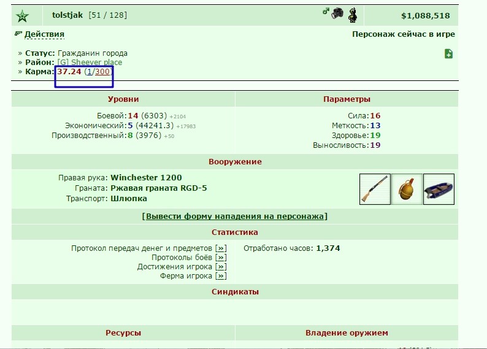Open Протокол передач денег и предметов arrow
487x349 pixels.
221,248
